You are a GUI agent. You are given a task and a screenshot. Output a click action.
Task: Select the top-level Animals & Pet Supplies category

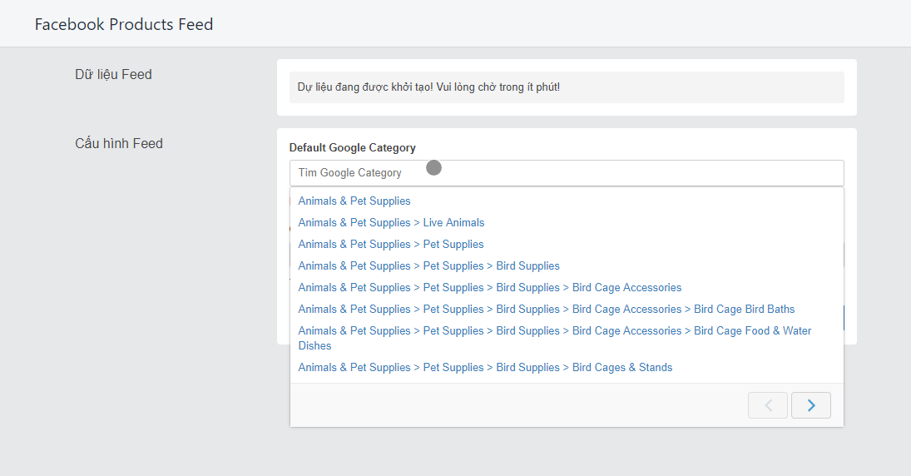click(354, 201)
